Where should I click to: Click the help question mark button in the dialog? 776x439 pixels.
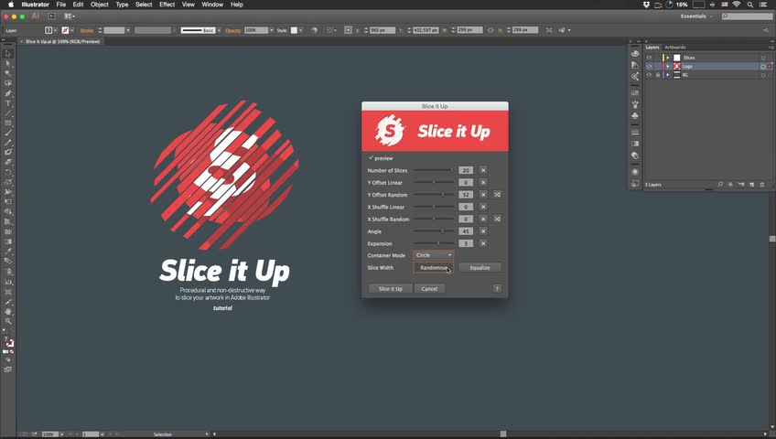coord(497,289)
